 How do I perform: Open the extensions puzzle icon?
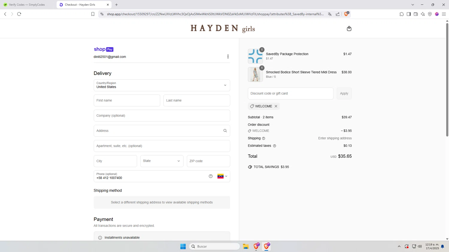pyautogui.click(x=402, y=14)
